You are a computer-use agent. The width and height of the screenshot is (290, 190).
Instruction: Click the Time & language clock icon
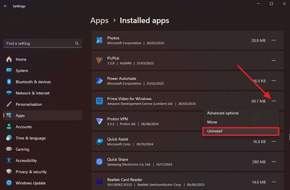[x=9, y=138]
